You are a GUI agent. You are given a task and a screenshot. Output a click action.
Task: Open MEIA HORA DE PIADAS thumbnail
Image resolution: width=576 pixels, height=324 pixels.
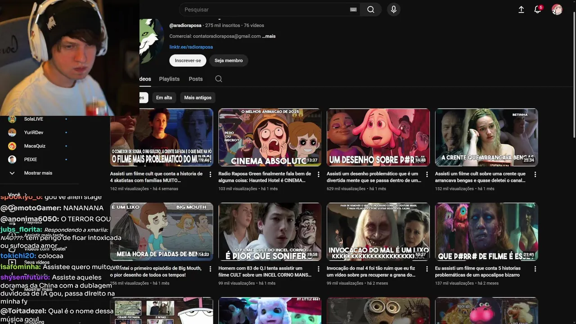click(162, 232)
